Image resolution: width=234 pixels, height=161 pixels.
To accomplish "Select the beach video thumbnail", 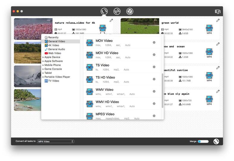I will [27, 100].
